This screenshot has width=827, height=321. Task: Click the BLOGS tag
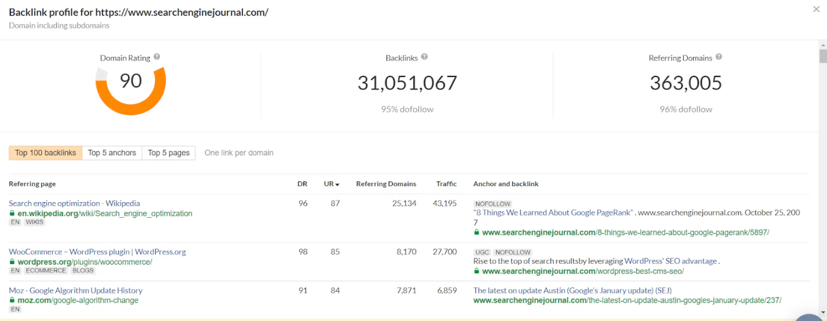[83, 270]
